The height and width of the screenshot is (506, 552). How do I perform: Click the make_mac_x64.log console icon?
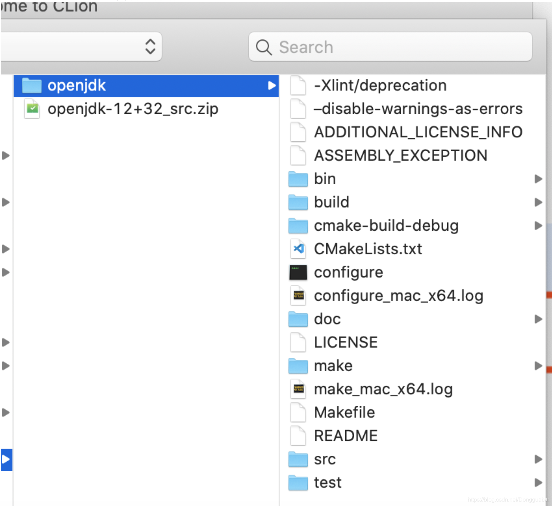tap(298, 389)
